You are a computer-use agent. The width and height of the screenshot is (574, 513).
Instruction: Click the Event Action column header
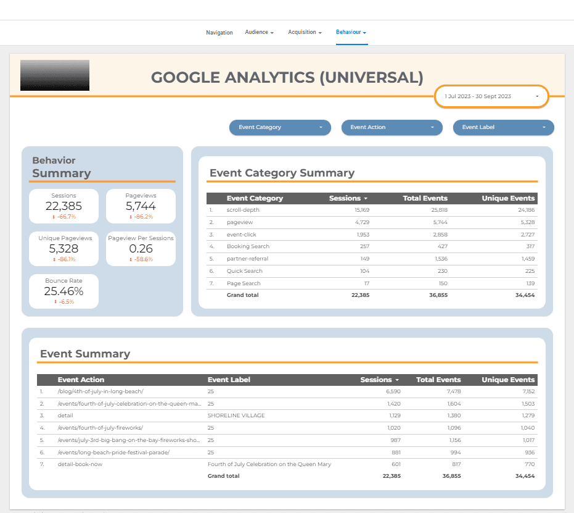coord(81,380)
